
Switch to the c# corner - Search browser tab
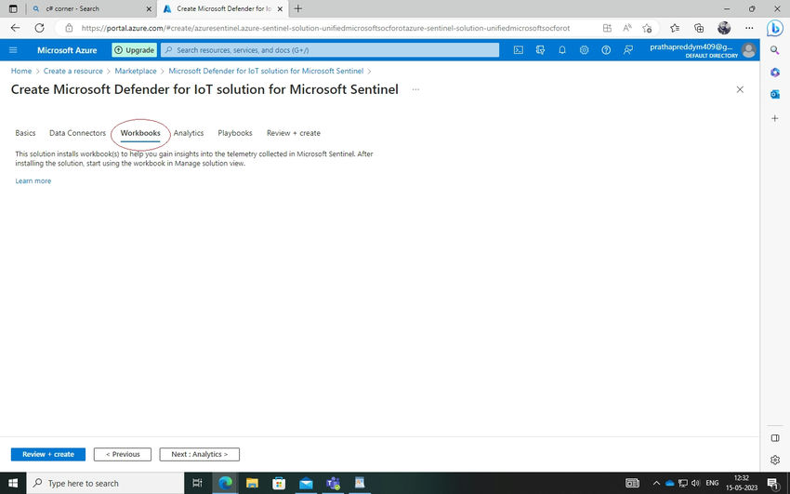point(91,8)
